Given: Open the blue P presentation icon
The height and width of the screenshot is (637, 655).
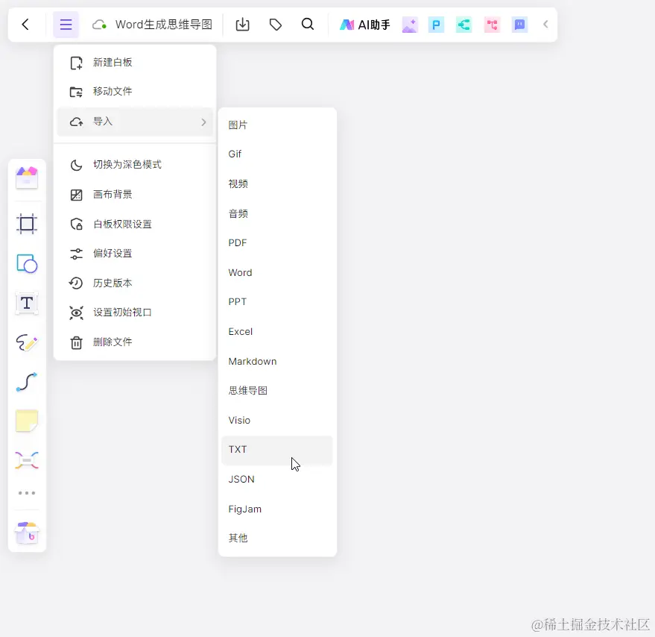Looking at the screenshot, I should [436, 25].
